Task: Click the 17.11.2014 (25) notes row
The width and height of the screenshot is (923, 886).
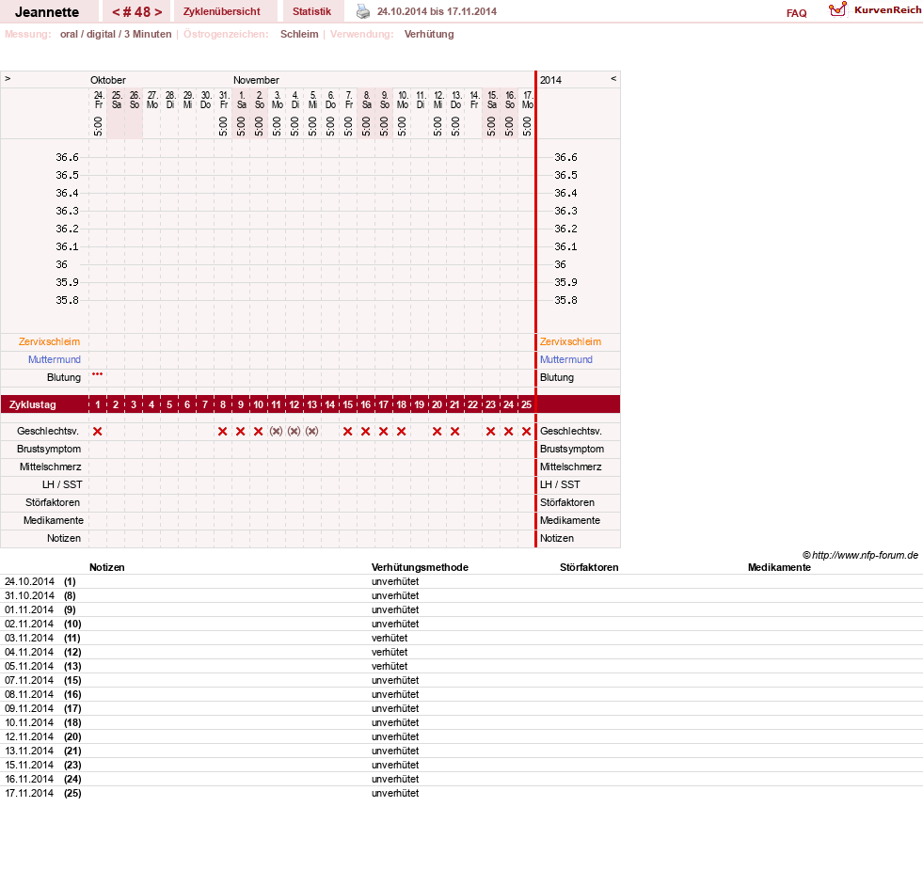Action: pos(461,793)
